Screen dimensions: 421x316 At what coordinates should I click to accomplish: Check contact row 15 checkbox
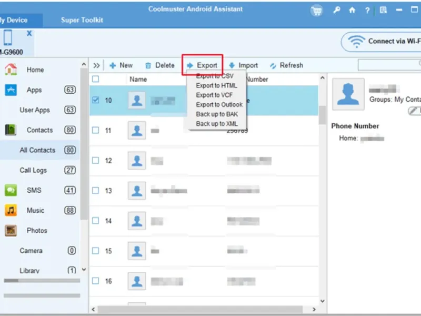coord(95,251)
